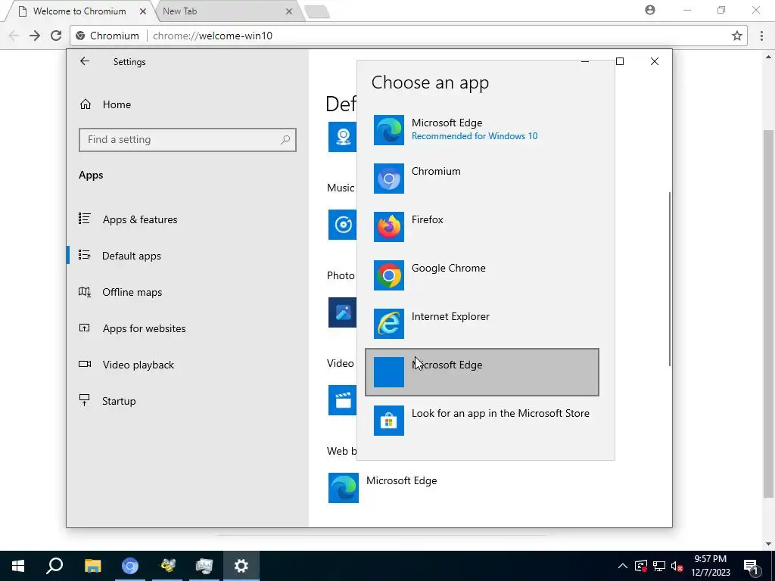Image resolution: width=775 pixels, height=581 pixels.
Task: Go to Default apps settings page
Action: pyautogui.click(x=188, y=256)
